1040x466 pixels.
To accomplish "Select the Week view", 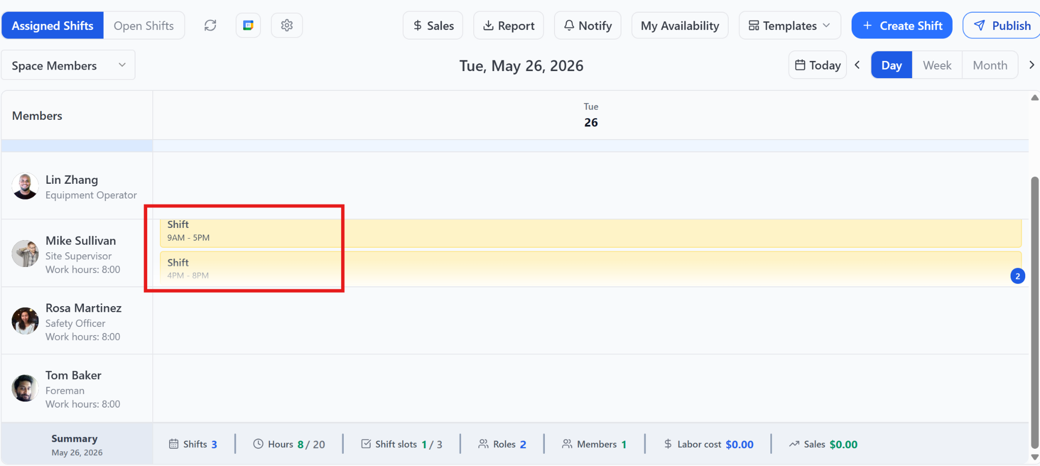I will [937, 65].
